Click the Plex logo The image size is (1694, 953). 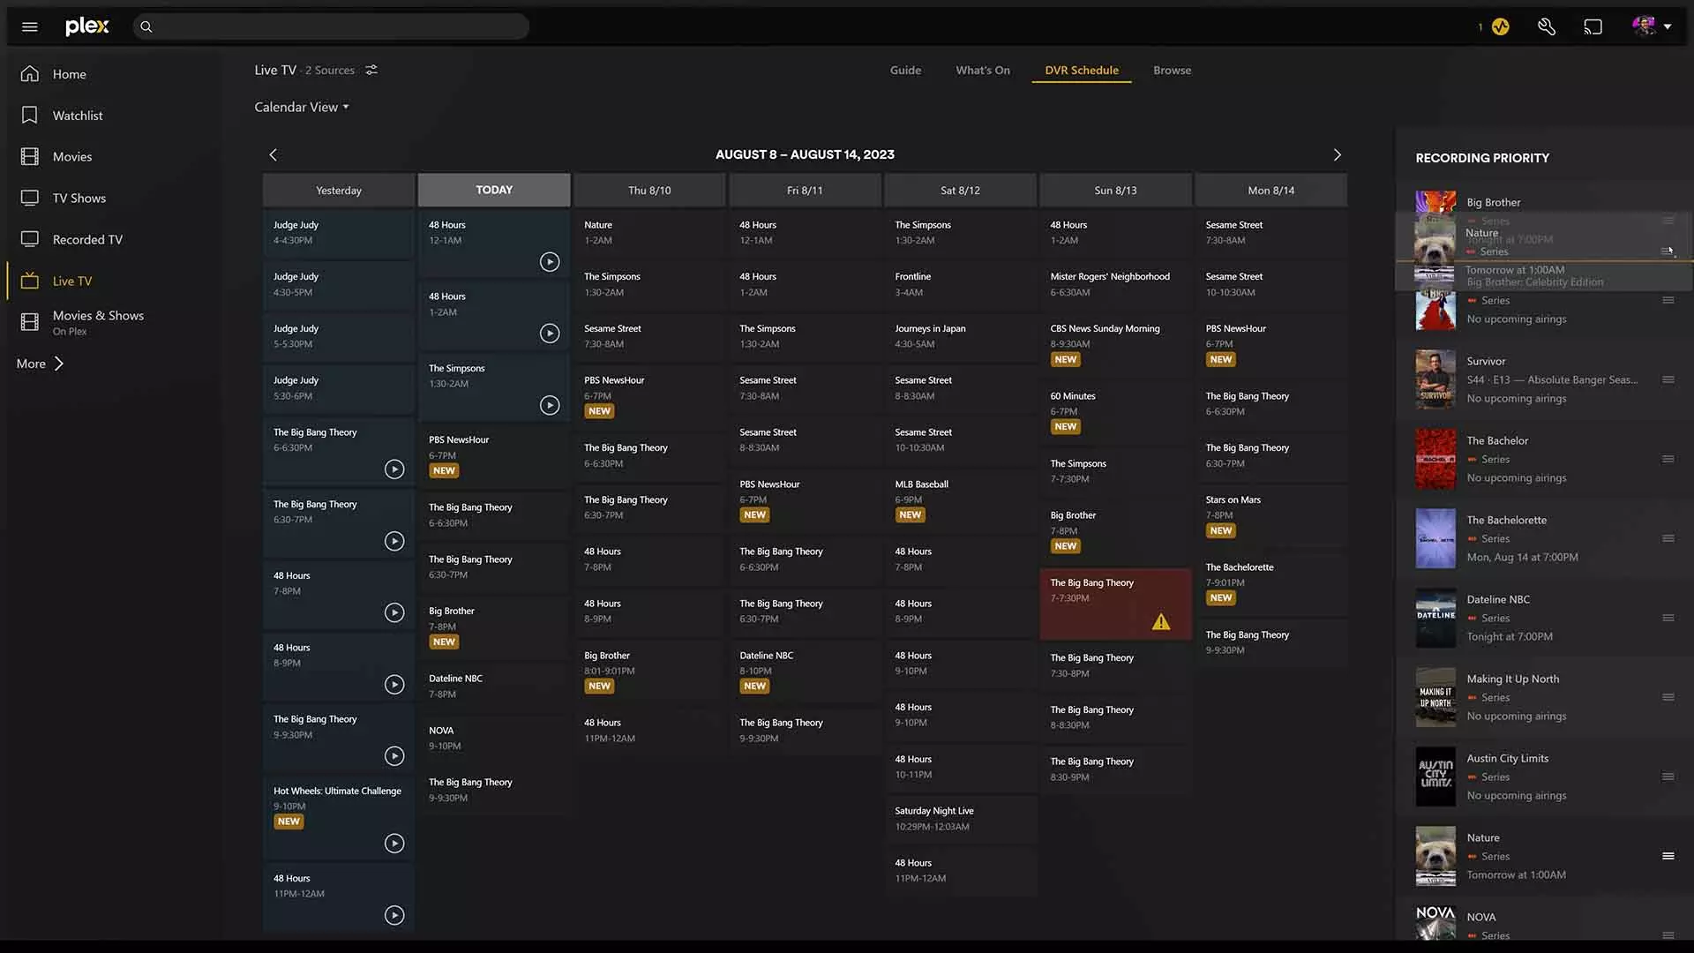[x=87, y=26]
